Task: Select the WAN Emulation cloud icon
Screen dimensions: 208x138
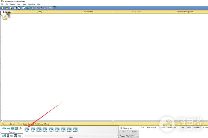Action: coord(11,136)
